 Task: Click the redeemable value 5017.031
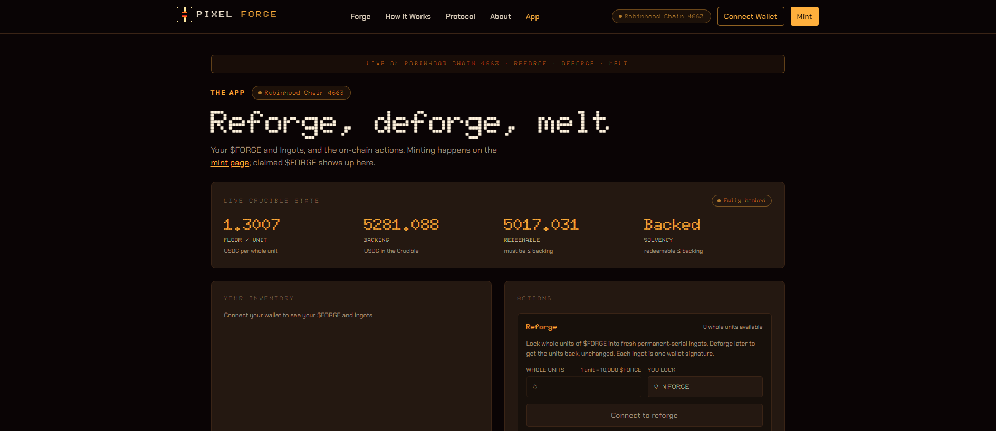click(x=541, y=224)
